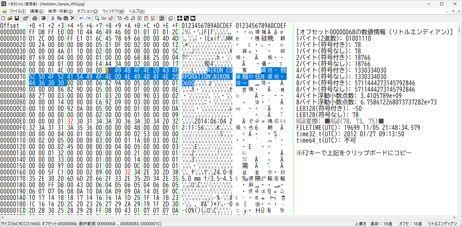Click the open folder toolbar icon
The image size is (462, 227).
click(x=10, y=18)
